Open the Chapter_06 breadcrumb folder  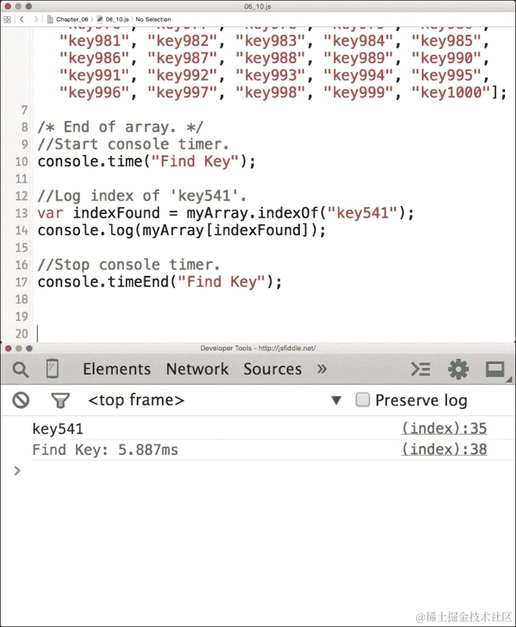(68, 19)
